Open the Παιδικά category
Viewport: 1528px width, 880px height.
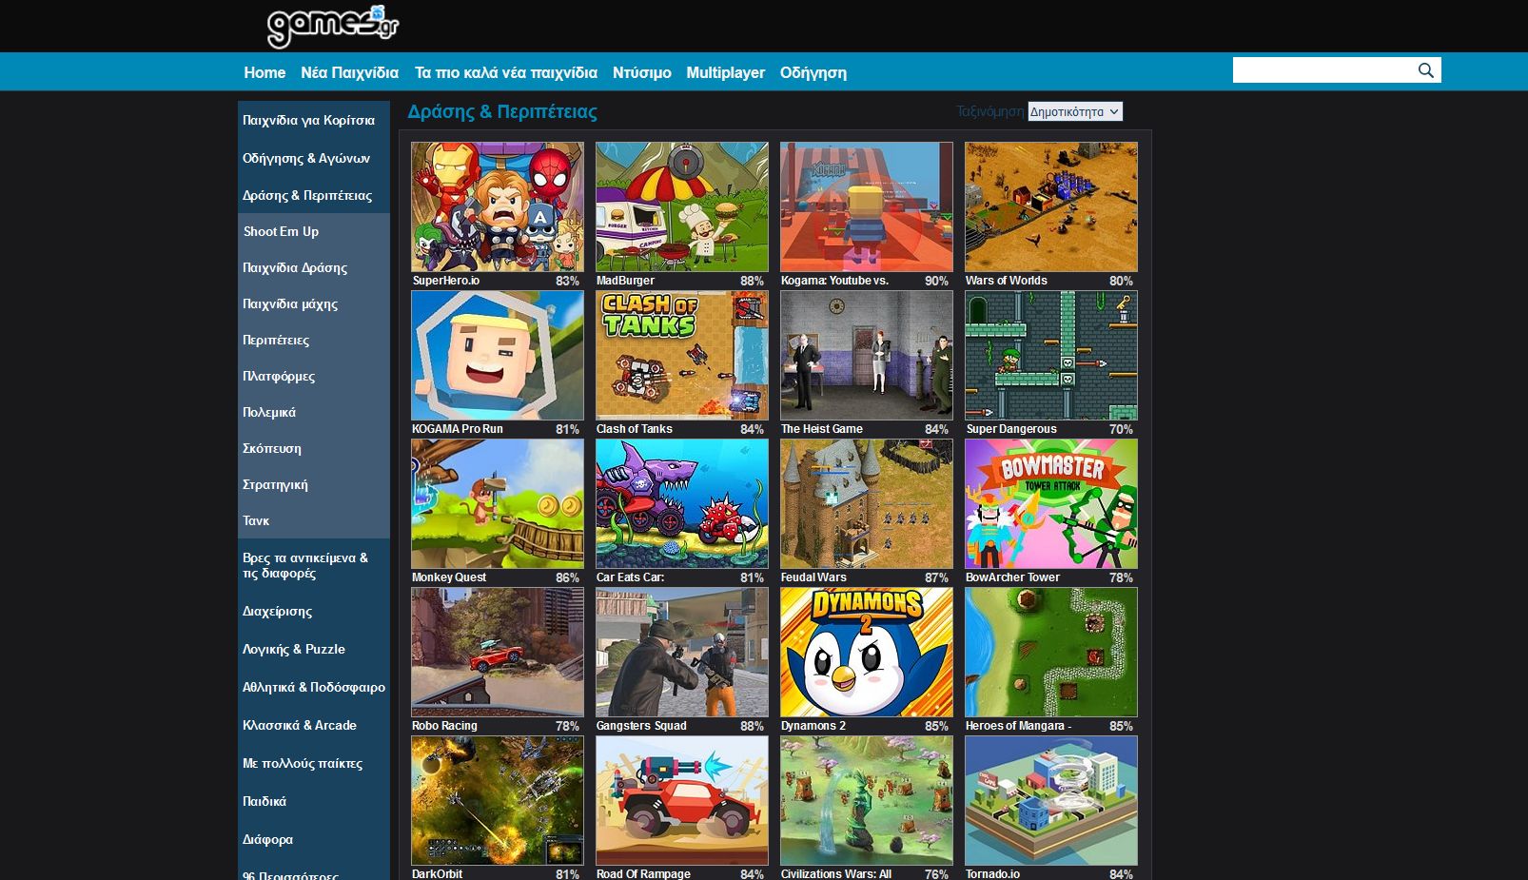[x=314, y=801]
